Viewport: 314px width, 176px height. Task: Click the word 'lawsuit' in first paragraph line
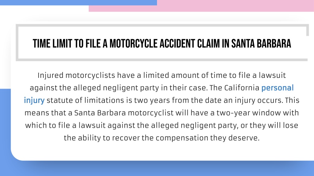pyautogui.click(x=272, y=75)
